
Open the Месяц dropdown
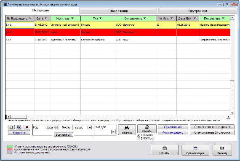click(x=90, y=127)
